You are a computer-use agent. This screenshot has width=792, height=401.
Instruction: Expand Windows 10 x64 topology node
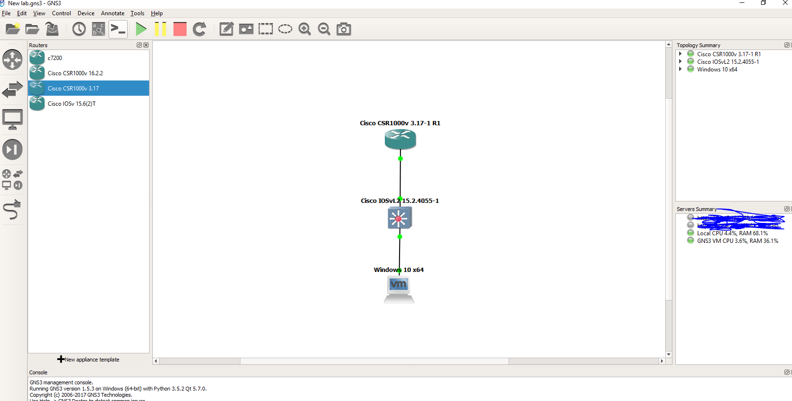pyautogui.click(x=680, y=69)
